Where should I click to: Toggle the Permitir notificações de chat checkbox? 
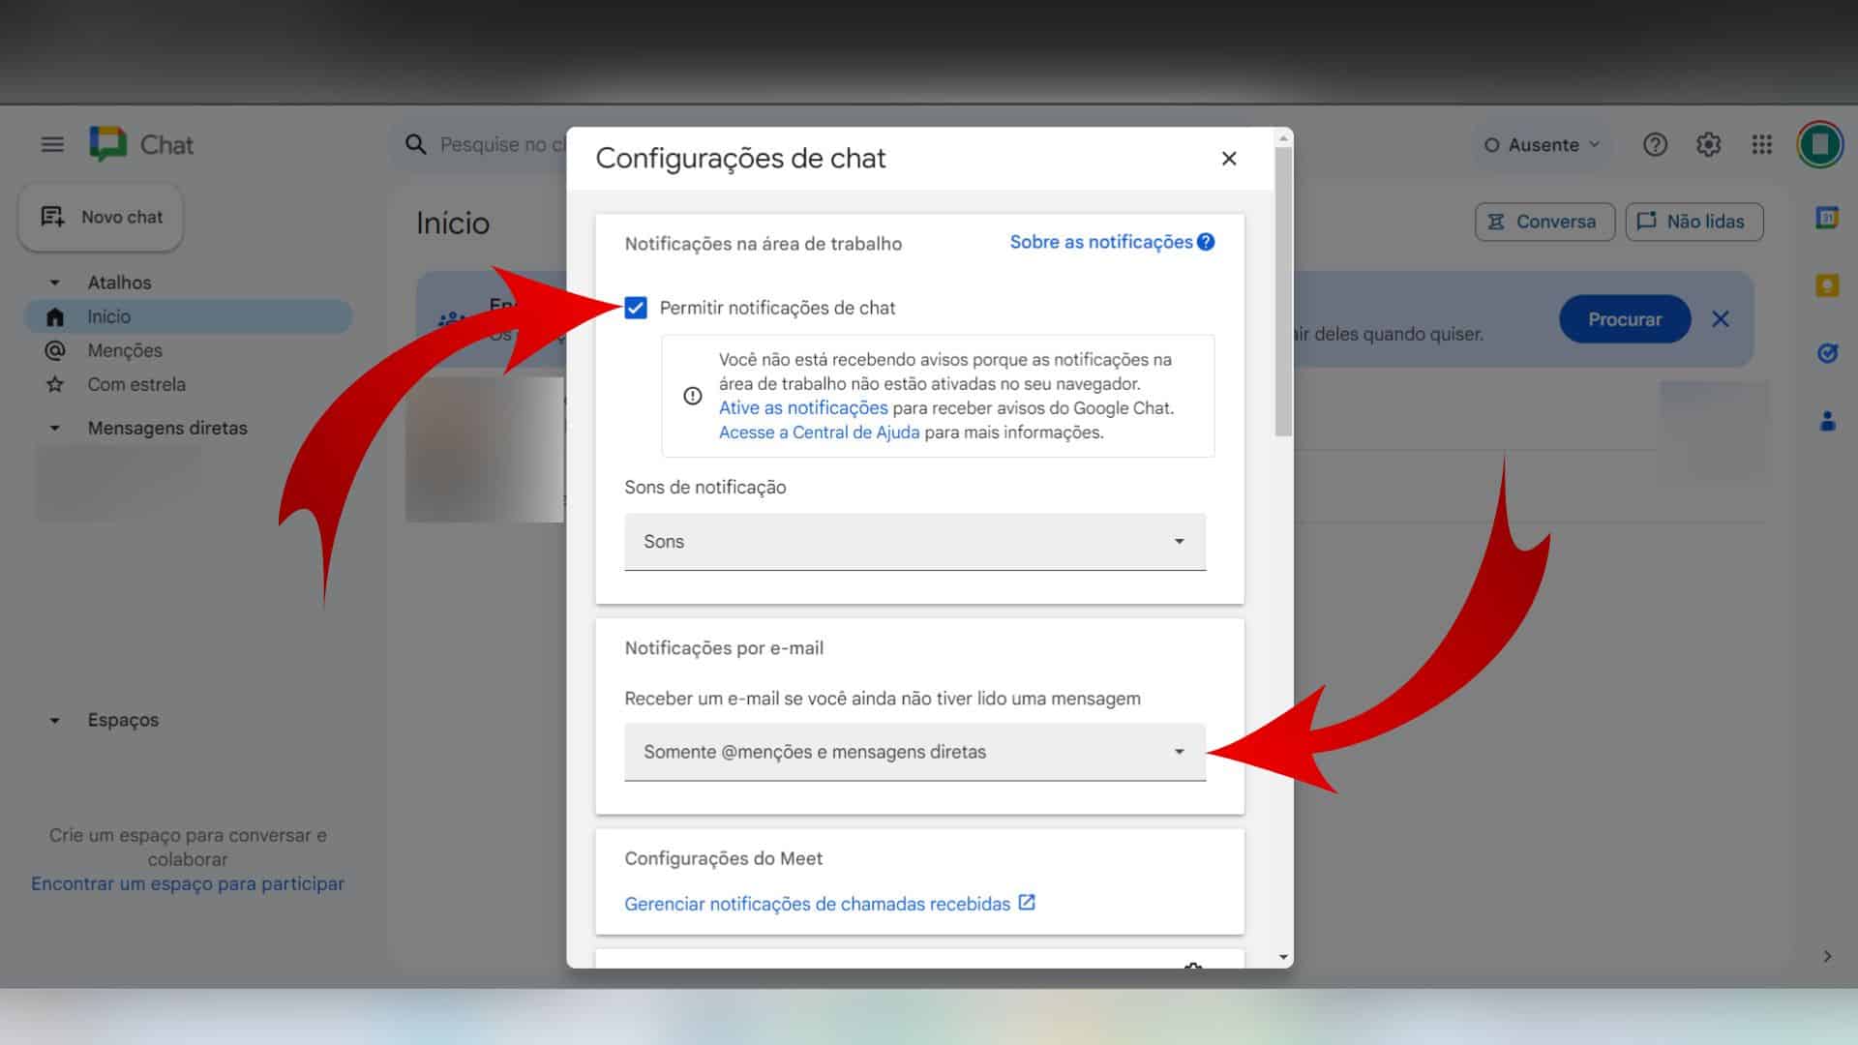coord(636,308)
